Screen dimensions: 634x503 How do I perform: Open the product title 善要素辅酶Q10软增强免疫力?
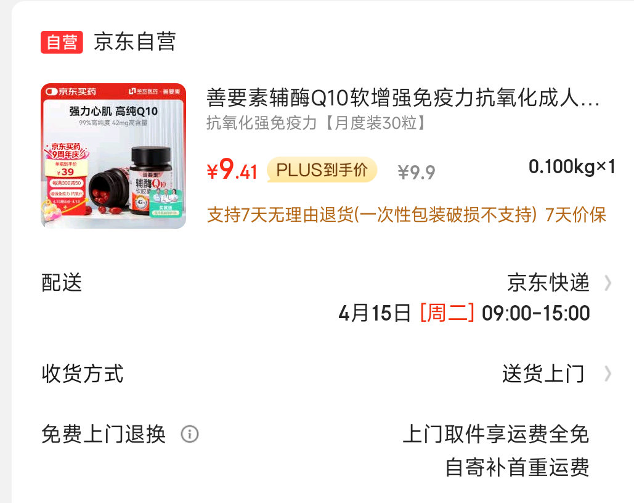403,98
